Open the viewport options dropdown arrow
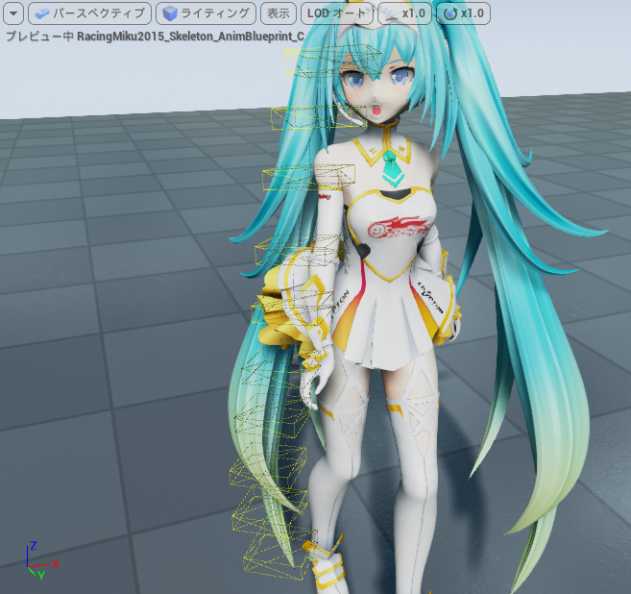Screen dimensions: 631x594 13,13
